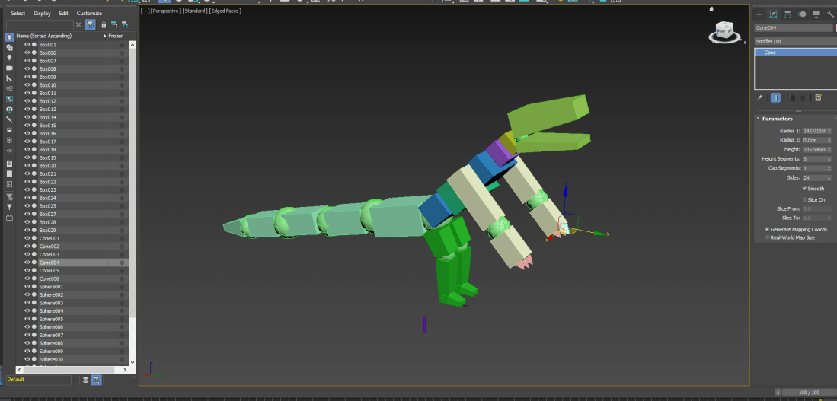Toggle Display Cameras filter icon
Screen dimensions: 837x401
click(x=9, y=68)
